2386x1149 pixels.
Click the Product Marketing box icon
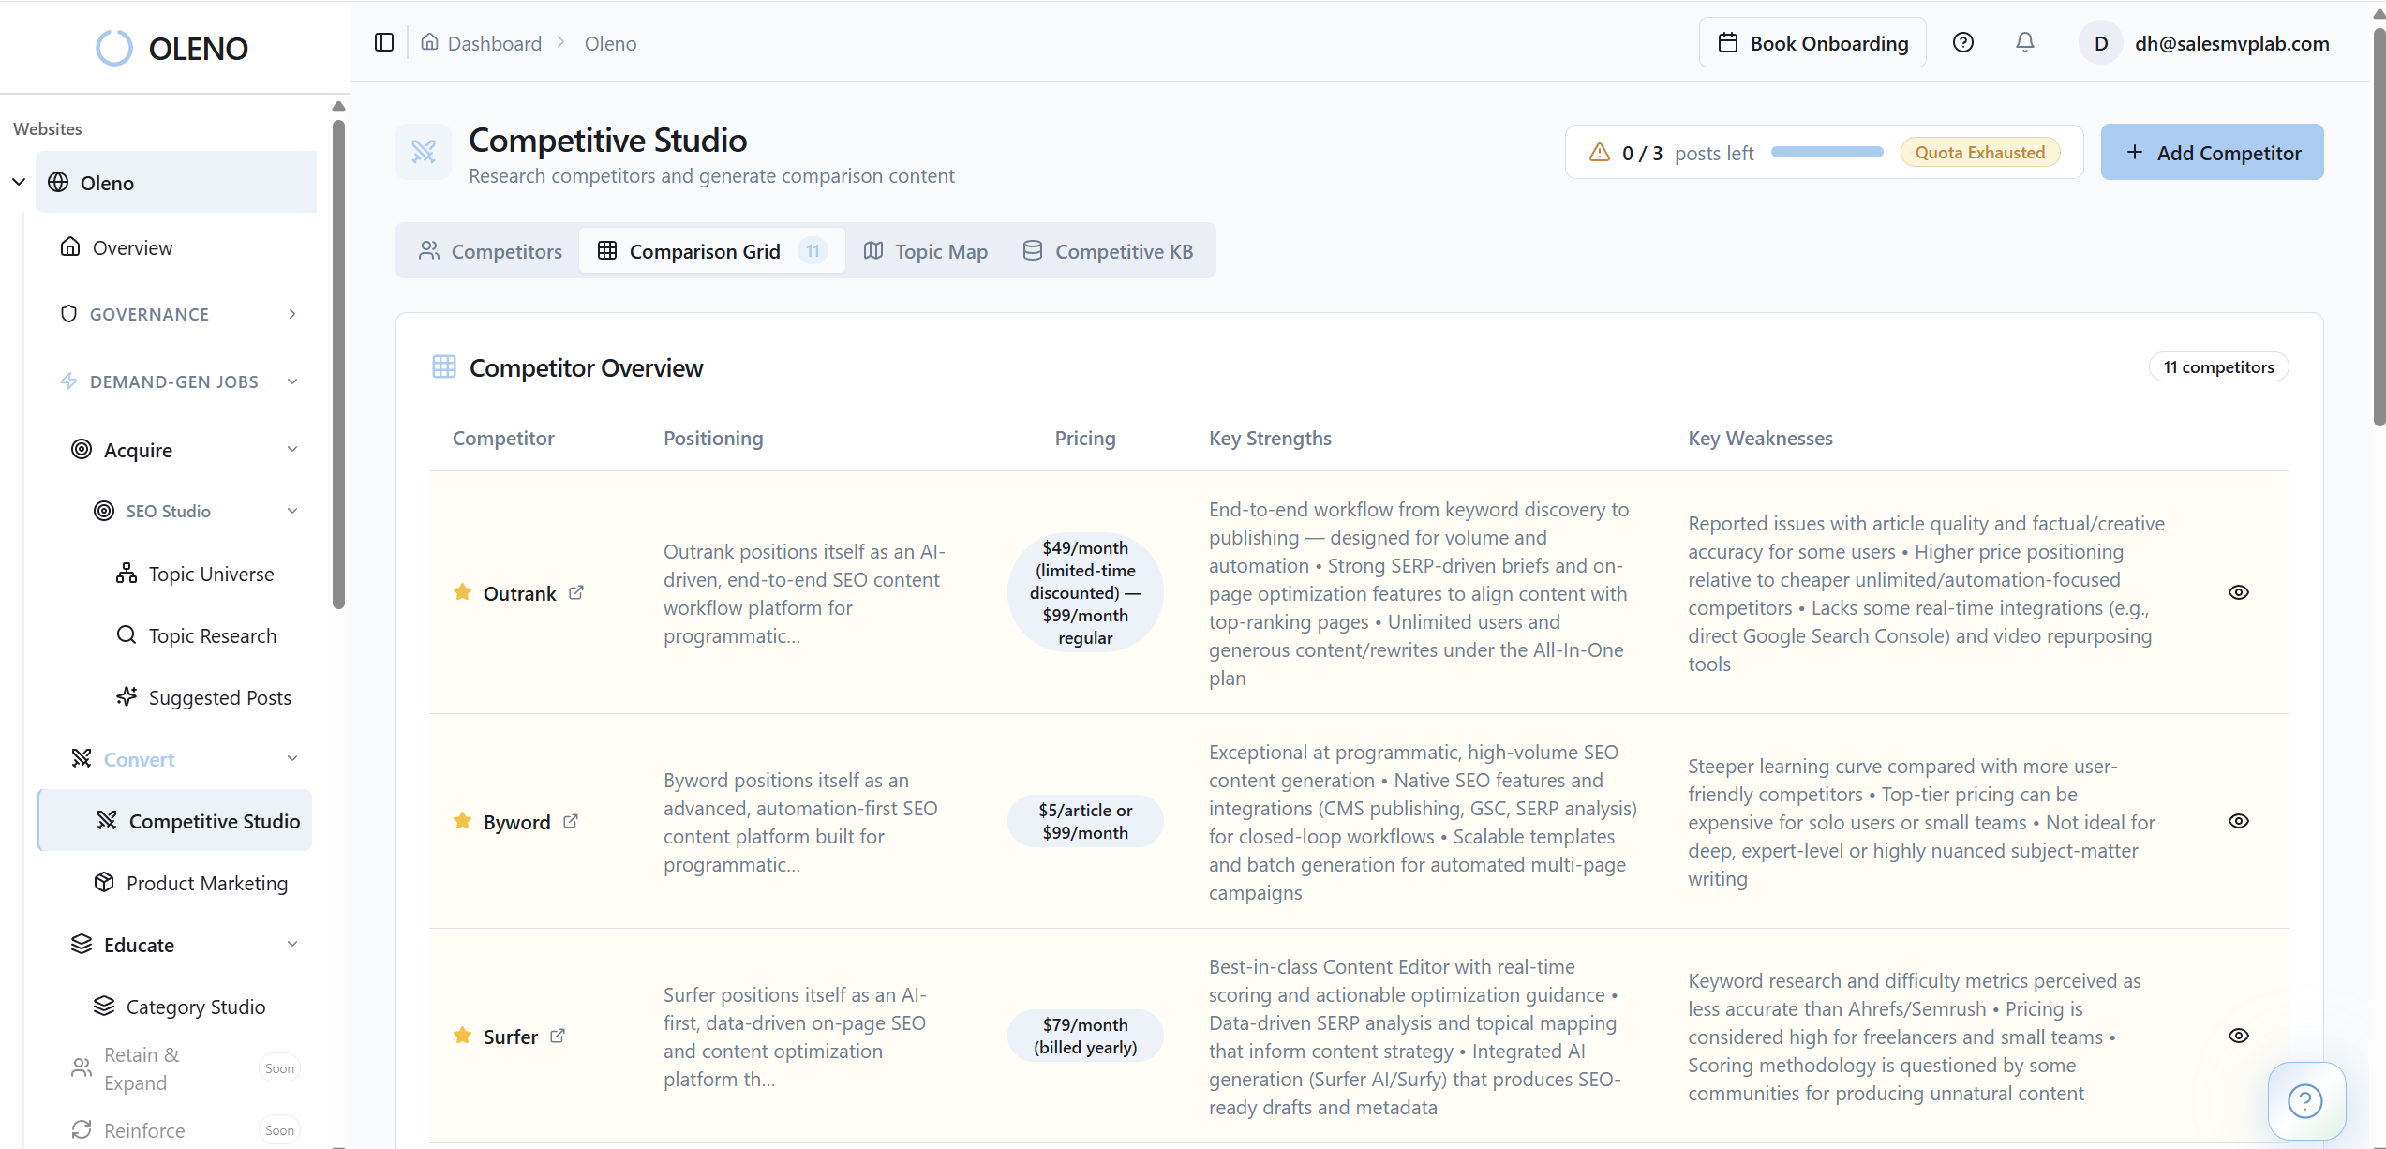[104, 882]
